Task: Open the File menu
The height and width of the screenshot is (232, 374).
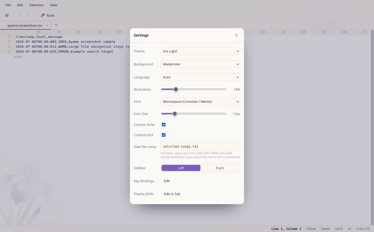Action: point(8,5)
